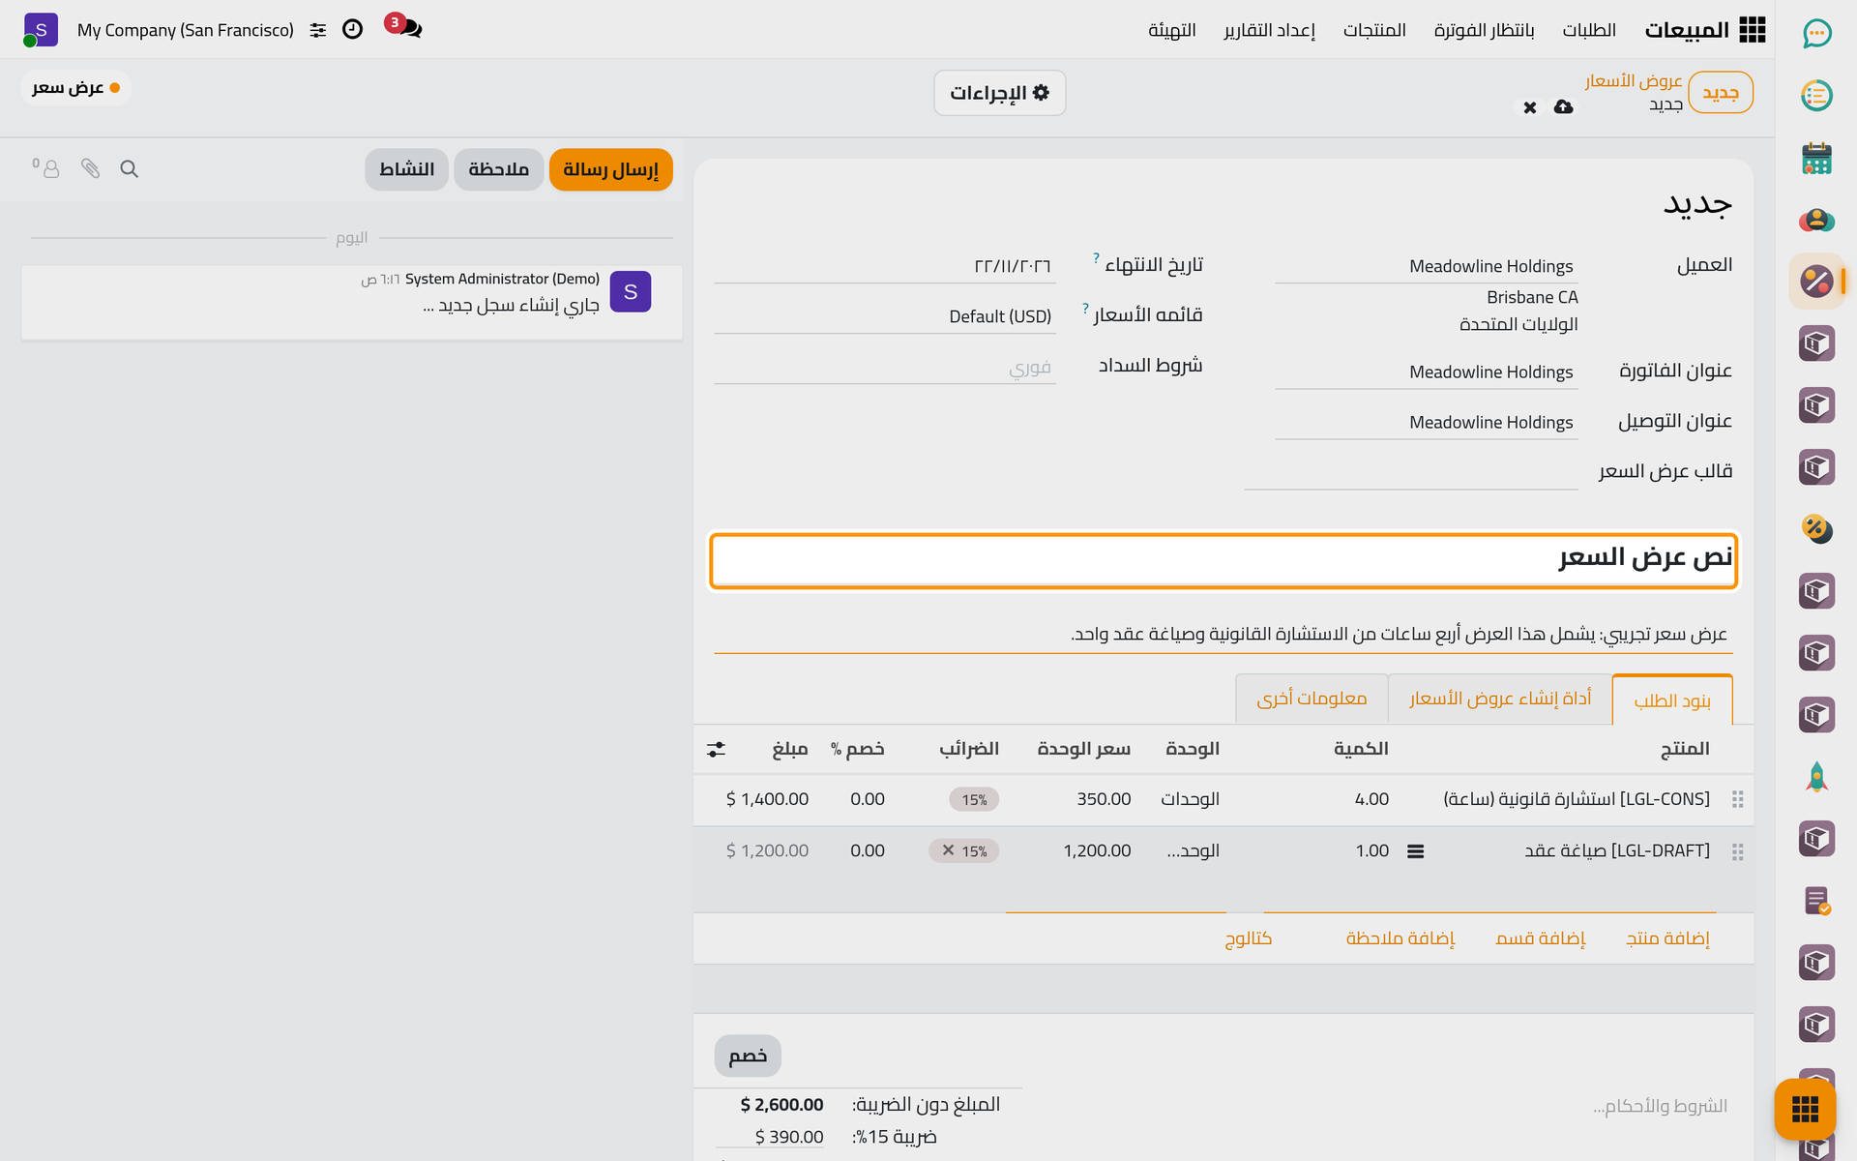The height and width of the screenshot is (1161, 1857).
Task: Click the debug sliders icon in top bar
Action: pyautogui.click(x=317, y=30)
